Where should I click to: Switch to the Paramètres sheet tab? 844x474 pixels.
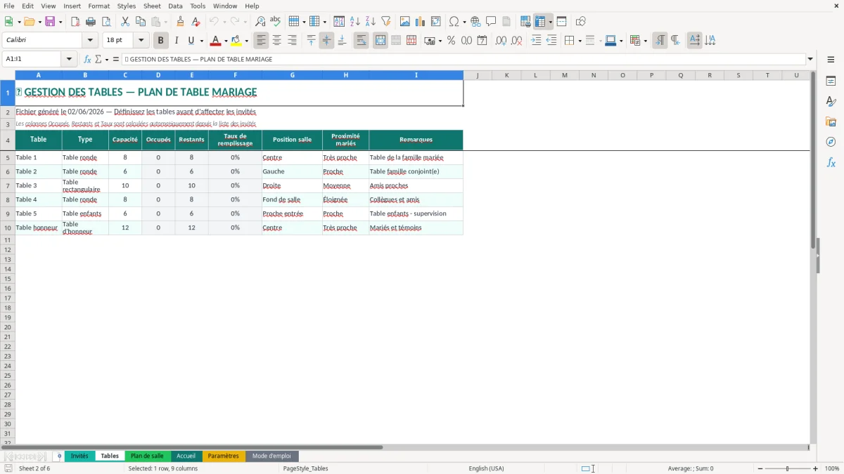(x=224, y=456)
